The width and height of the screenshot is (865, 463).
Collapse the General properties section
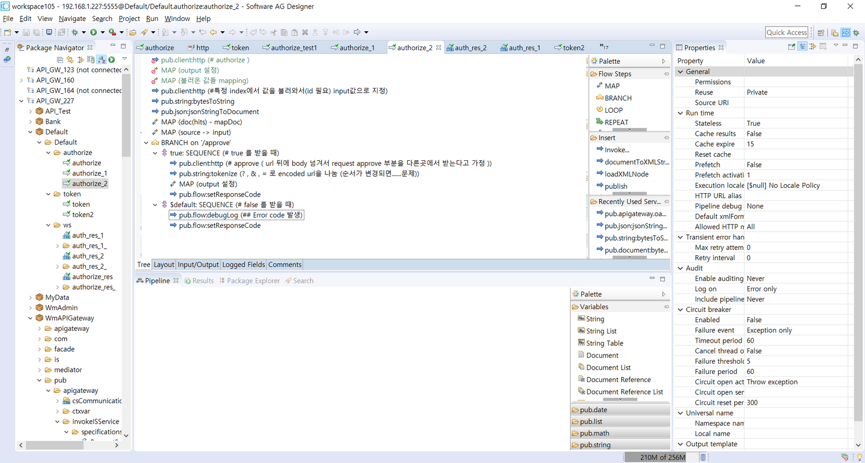681,72
